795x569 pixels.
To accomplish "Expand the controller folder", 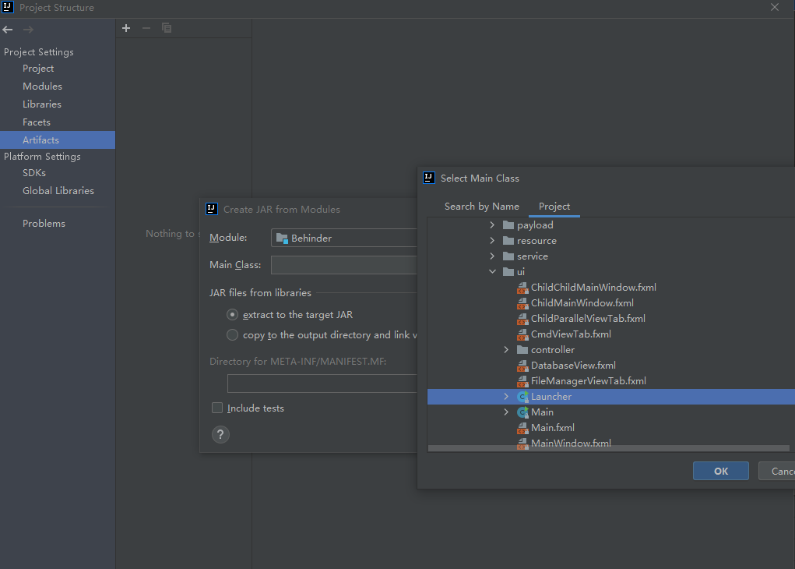I will (x=506, y=350).
